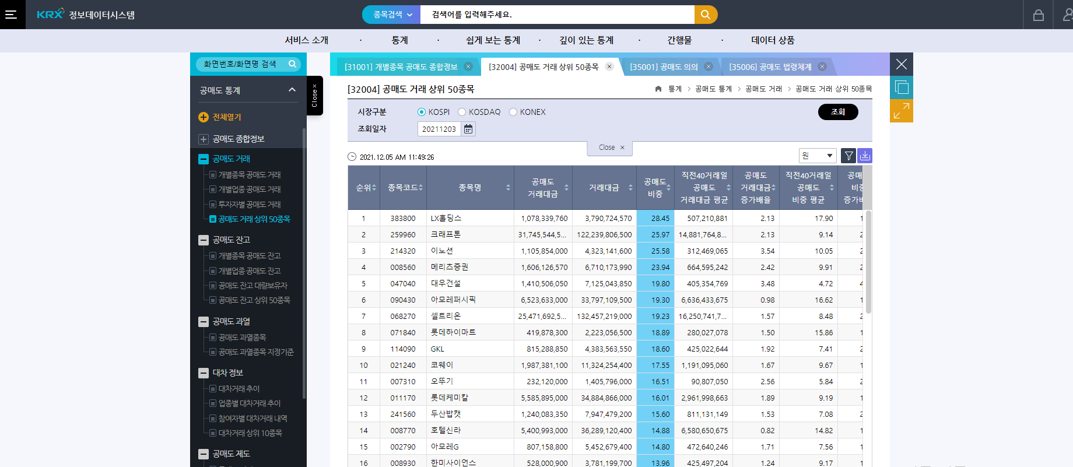Screen dimensions: 1073x467
Task: Open the calendar date picker icon
Action: pyautogui.click(x=468, y=129)
